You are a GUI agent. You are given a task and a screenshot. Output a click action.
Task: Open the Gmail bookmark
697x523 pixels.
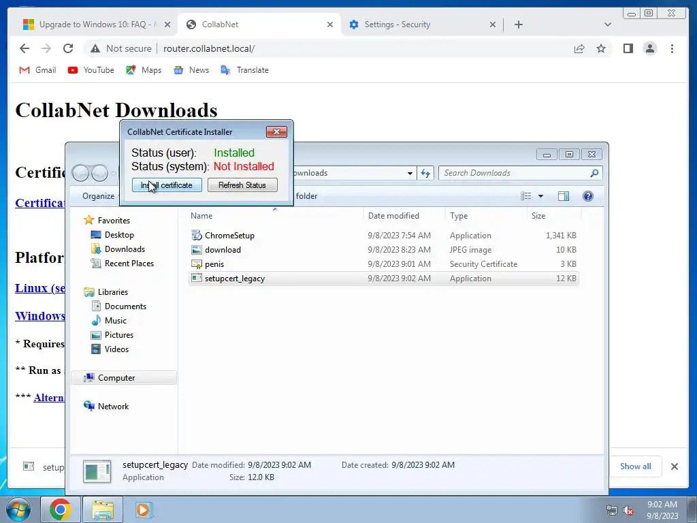38,70
